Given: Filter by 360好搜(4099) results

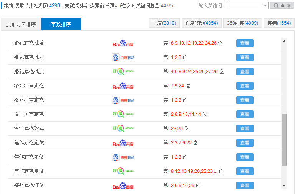Looking at the screenshot, I should tap(242, 23).
